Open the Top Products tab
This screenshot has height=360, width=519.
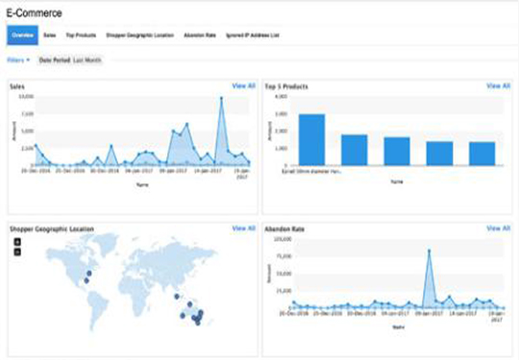(81, 36)
